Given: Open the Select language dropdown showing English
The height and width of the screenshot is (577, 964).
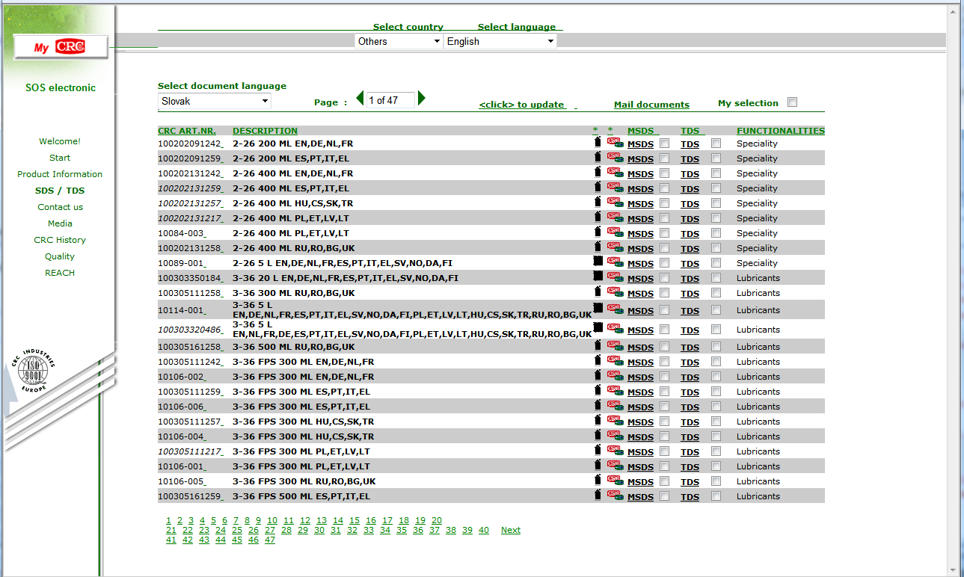Looking at the screenshot, I should click(x=500, y=41).
